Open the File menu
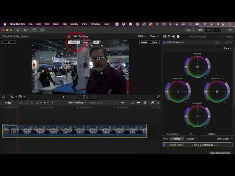 point(30,24)
